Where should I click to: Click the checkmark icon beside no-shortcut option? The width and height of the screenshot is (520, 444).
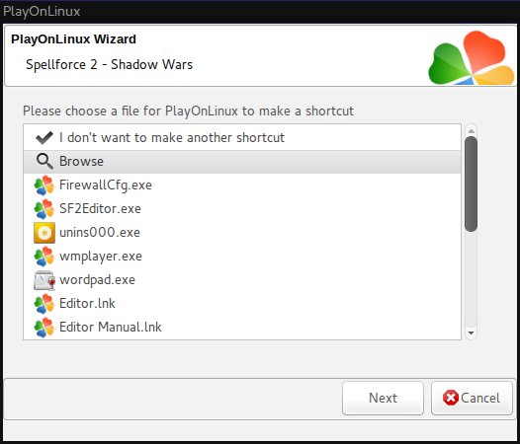point(44,138)
